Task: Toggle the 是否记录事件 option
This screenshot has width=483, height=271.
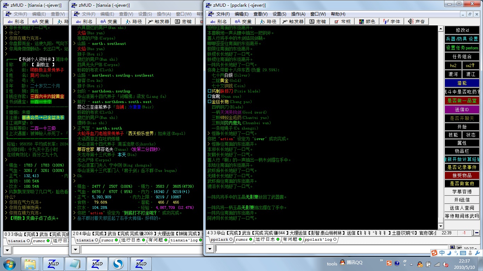Action: [x=462, y=167]
